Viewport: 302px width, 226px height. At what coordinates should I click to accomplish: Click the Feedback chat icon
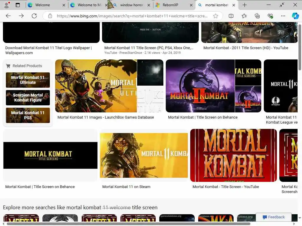coord(265,217)
